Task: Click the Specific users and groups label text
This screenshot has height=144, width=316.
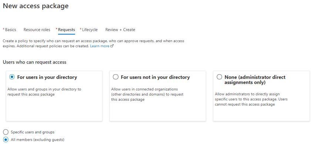Action: 33,132
